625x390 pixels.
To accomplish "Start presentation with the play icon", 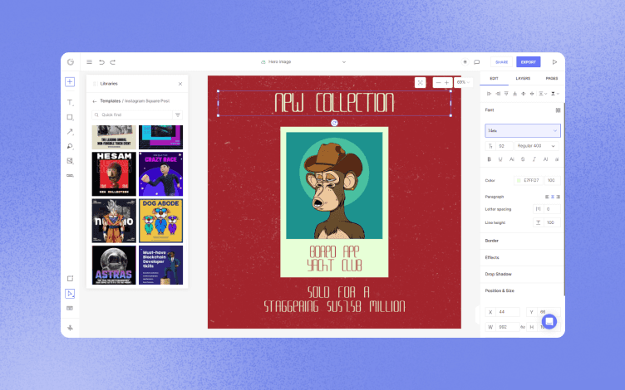I will (554, 62).
